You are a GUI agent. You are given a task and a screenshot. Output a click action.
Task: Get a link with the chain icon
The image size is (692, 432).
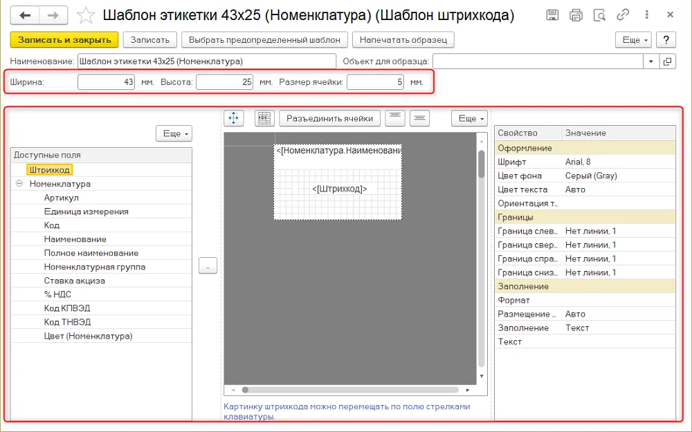[623, 15]
